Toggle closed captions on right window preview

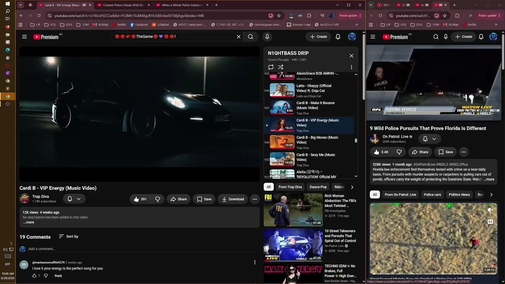coord(490,222)
